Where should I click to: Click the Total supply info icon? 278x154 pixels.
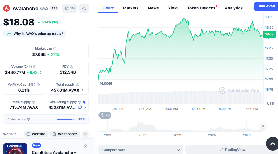(78, 85)
